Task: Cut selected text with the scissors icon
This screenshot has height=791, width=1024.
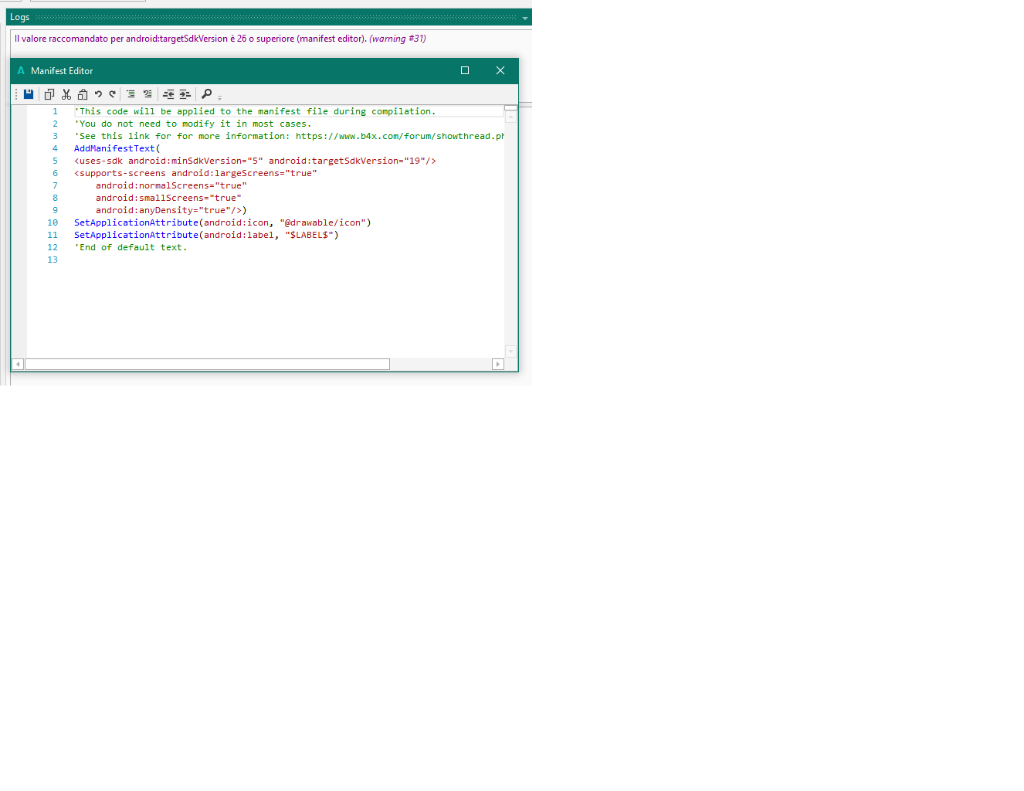Action: (x=66, y=94)
